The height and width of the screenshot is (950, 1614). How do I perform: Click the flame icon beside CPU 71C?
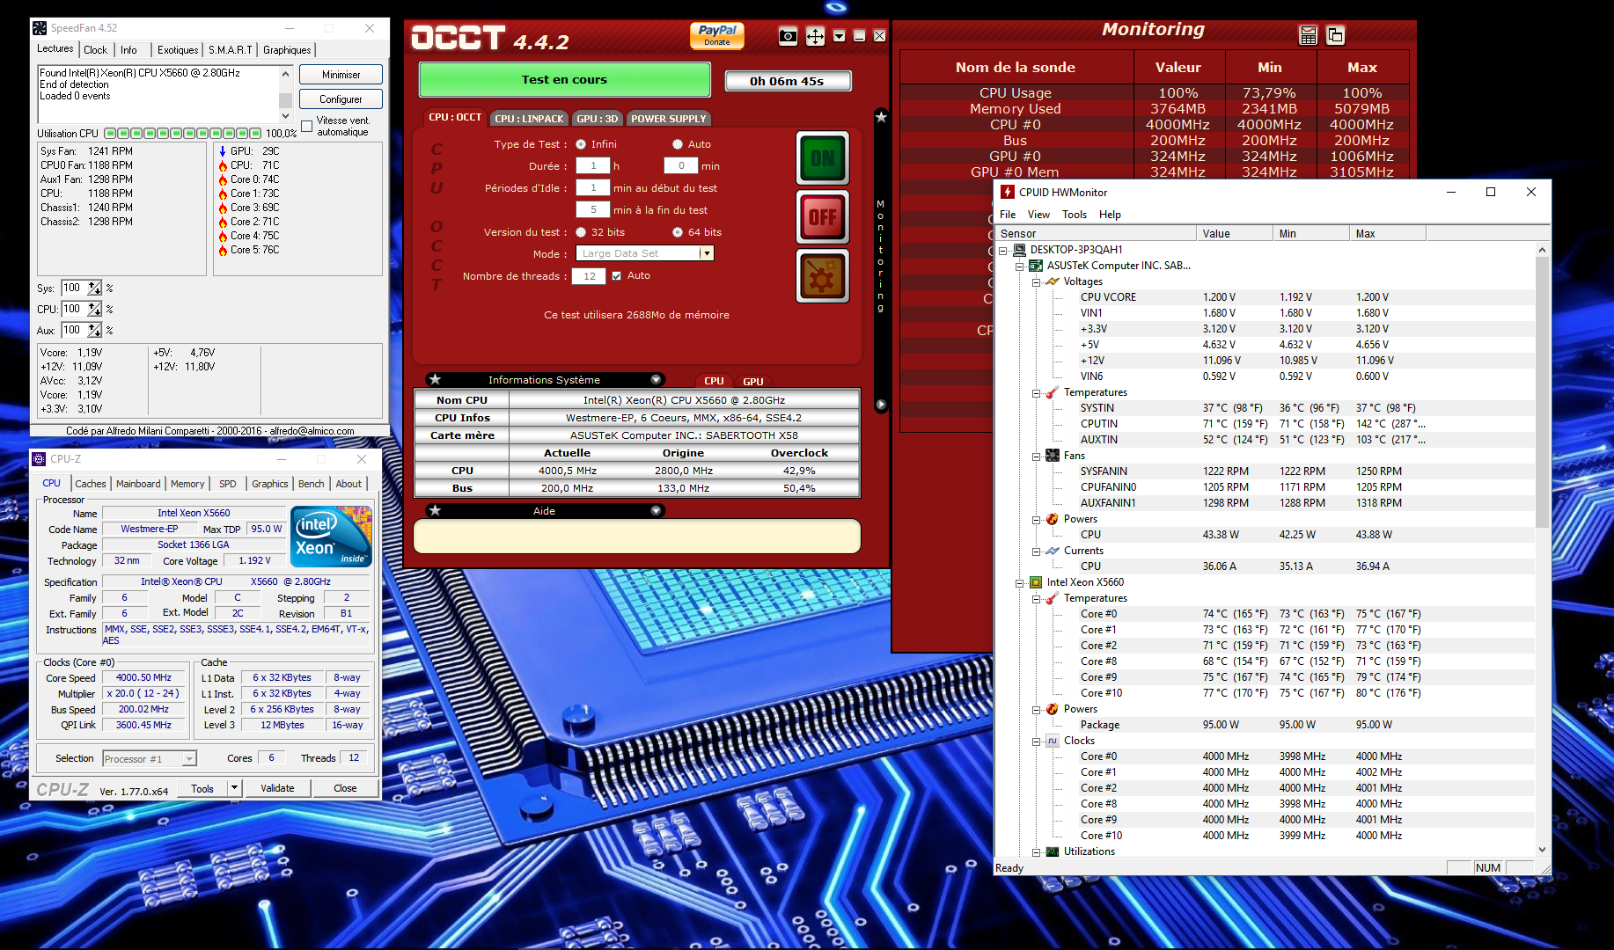pos(223,165)
